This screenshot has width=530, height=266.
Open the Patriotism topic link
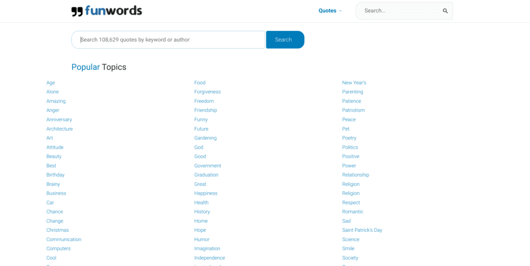353,110
